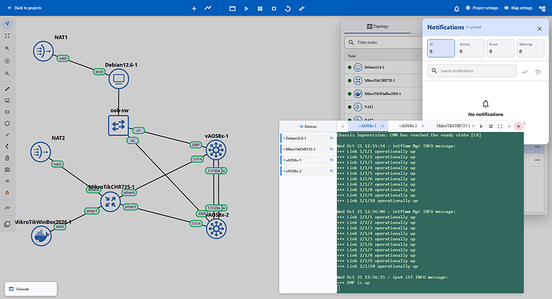Image resolution: width=552 pixels, height=299 pixels.
Task: Show the Activity notifications filter
Action: pyautogui.click(x=470, y=48)
